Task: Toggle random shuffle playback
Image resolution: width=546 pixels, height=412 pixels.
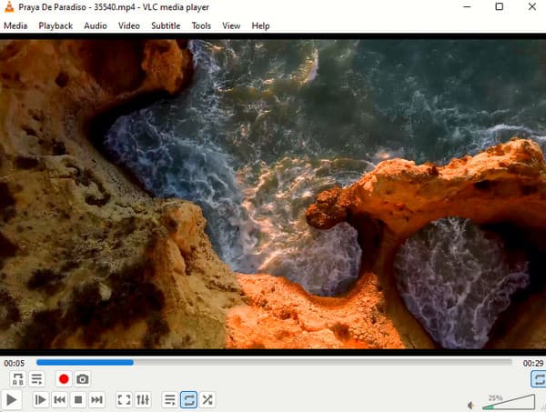Action: 207,400
